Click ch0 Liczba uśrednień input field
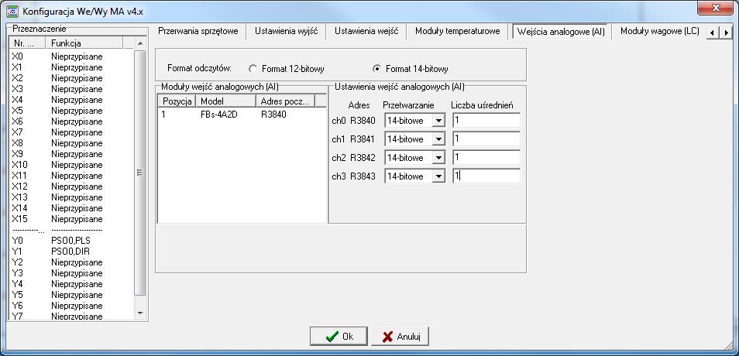Screen dimensions: 739x356 tap(486, 121)
